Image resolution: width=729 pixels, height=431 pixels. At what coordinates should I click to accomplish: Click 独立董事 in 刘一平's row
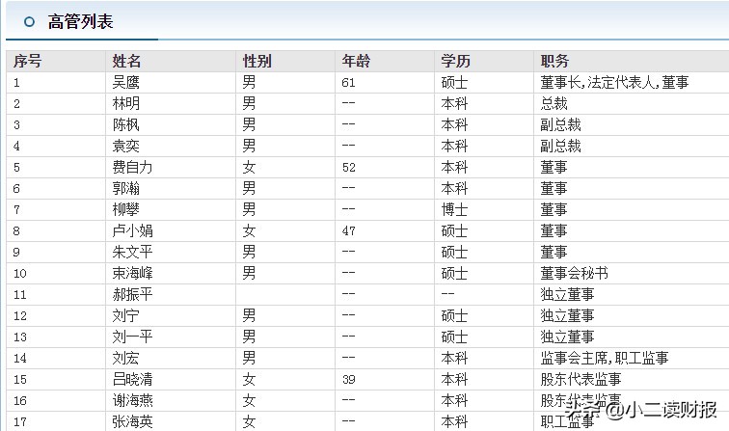pos(567,337)
